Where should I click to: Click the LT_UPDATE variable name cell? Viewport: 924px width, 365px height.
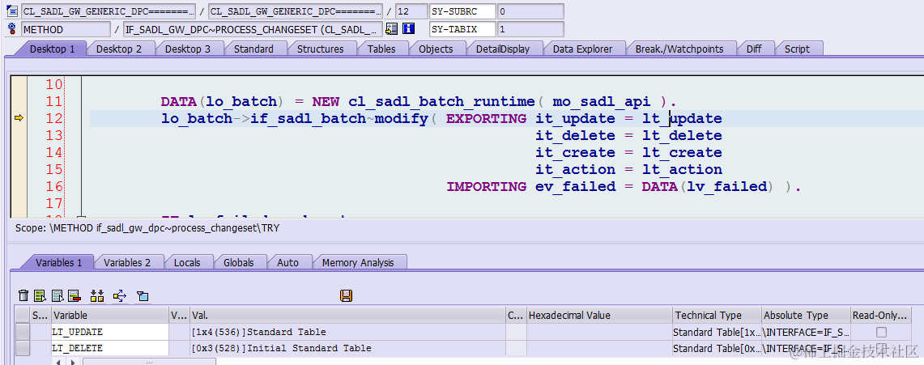pos(109,332)
